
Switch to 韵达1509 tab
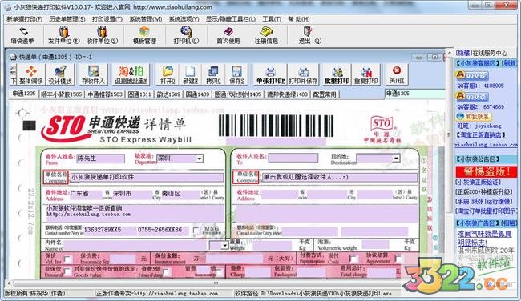(168, 94)
